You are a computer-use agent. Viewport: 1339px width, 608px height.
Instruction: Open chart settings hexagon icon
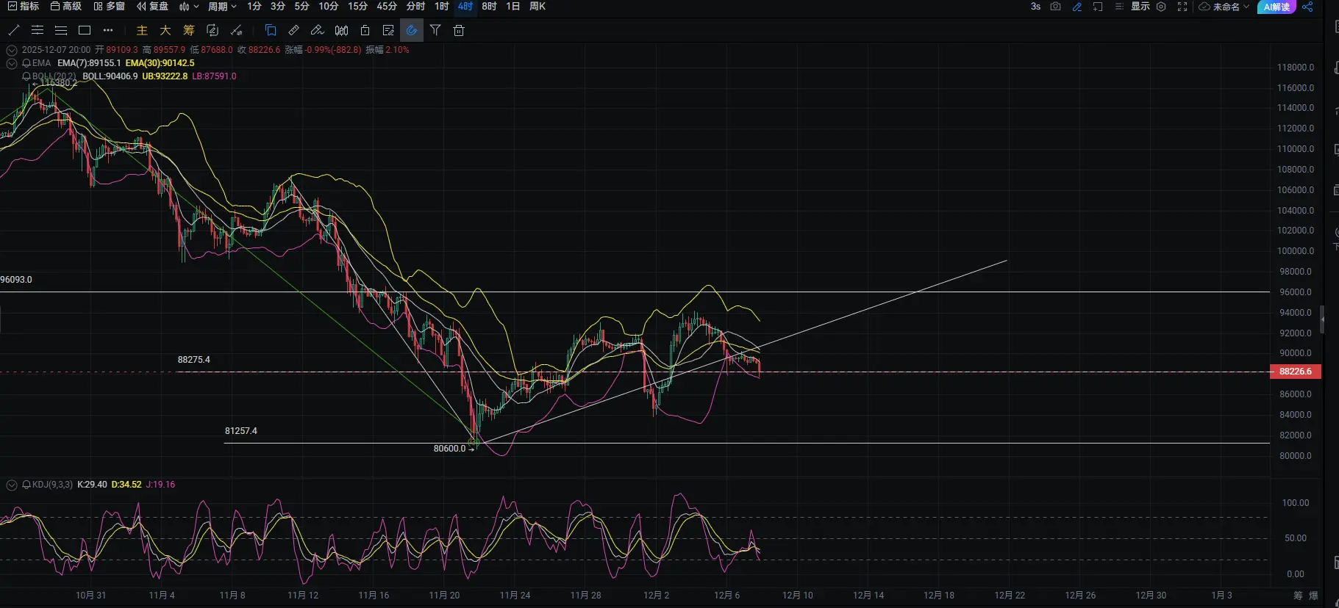coord(1161,7)
